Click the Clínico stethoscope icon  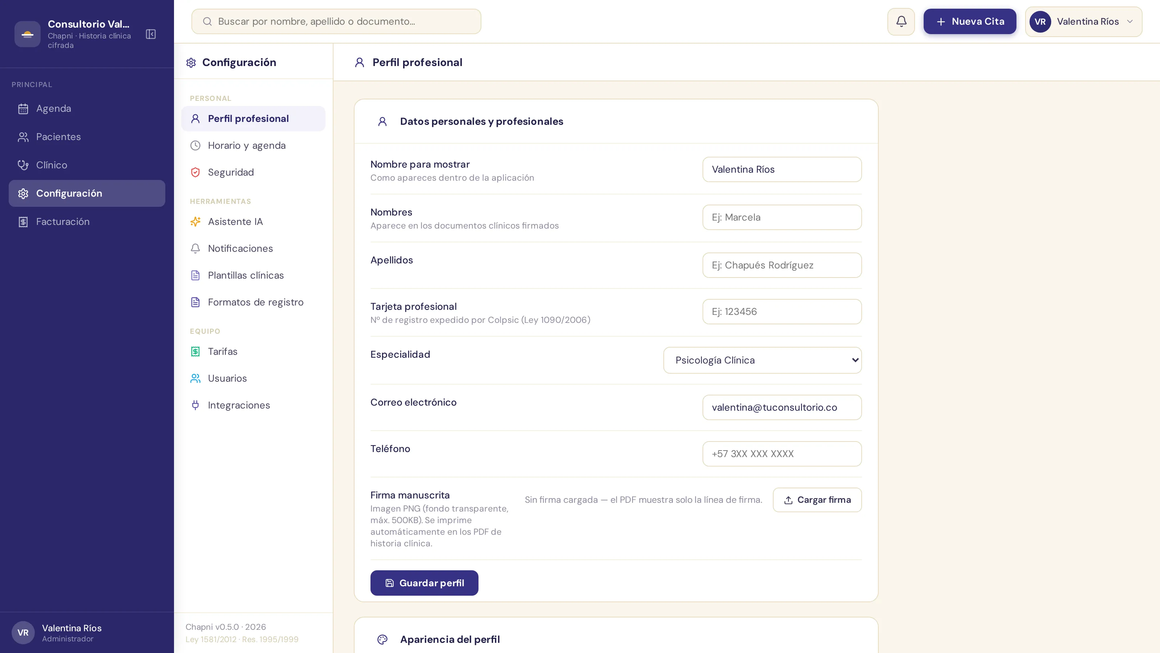tap(24, 165)
